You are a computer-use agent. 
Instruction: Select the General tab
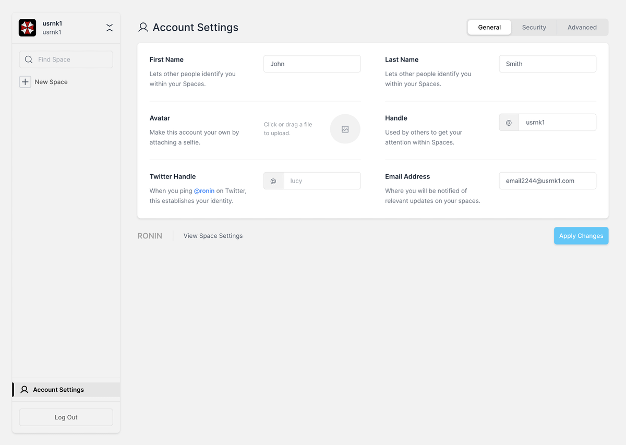(489, 28)
